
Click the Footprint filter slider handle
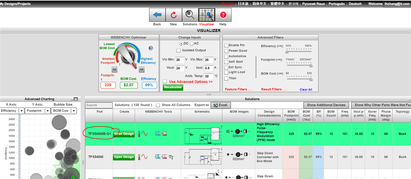point(311,65)
